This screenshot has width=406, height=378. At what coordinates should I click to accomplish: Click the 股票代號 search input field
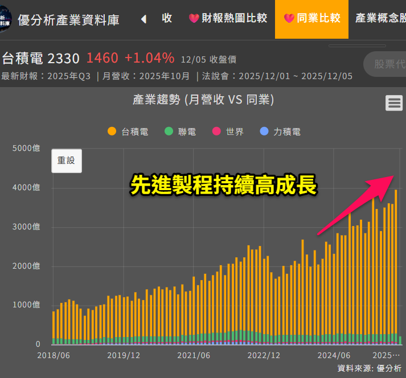386,64
